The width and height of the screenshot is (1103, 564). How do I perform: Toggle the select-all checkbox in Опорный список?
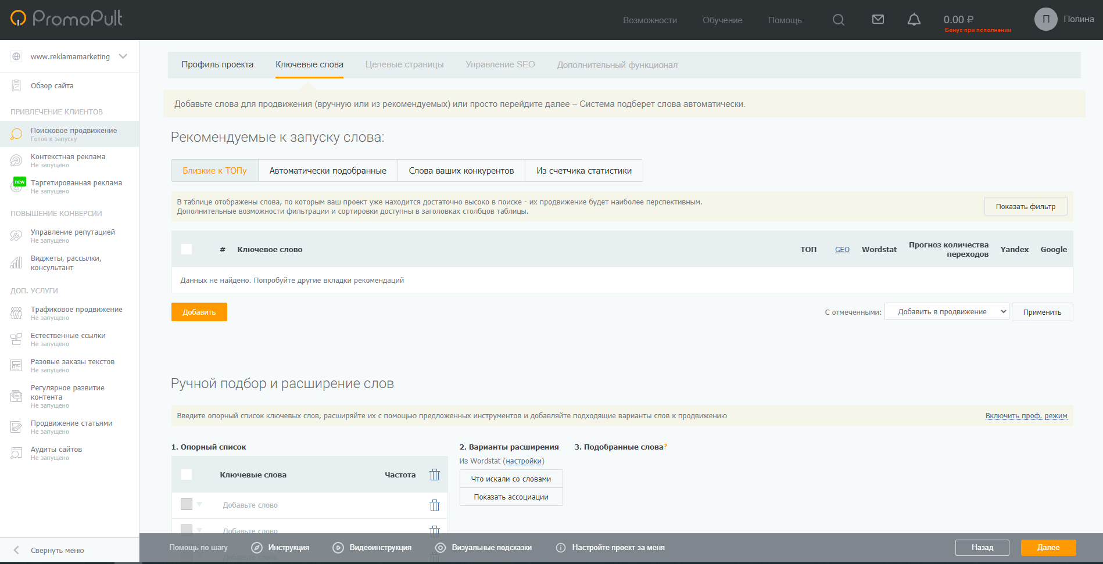187,475
